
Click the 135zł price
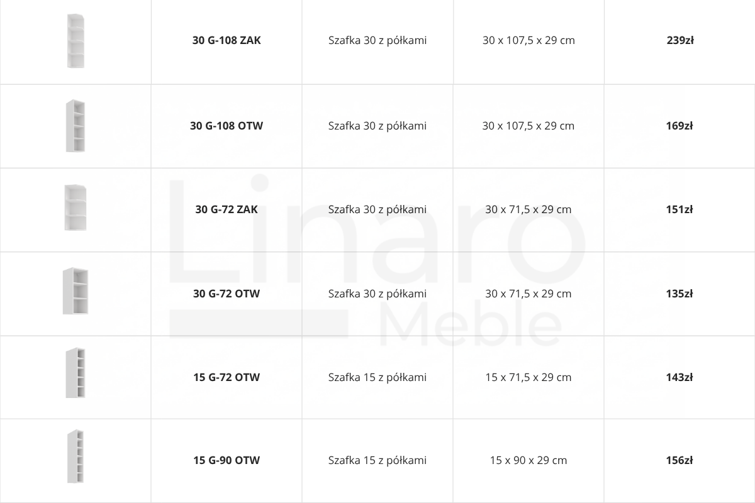pos(679,294)
